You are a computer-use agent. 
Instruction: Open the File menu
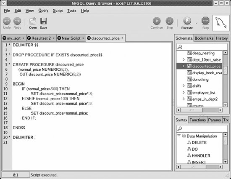pos(7,11)
